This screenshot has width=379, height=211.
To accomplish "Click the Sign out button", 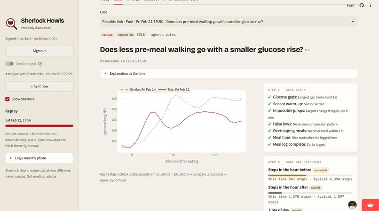I will tap(39, 51).
